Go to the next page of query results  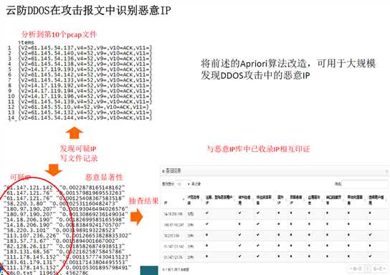379,269
